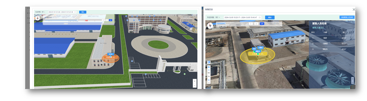Image resolution: width=367 pixels, height=101 pixels.
Task: Click the floor list up arrow
Action: [x=209, y=70]
